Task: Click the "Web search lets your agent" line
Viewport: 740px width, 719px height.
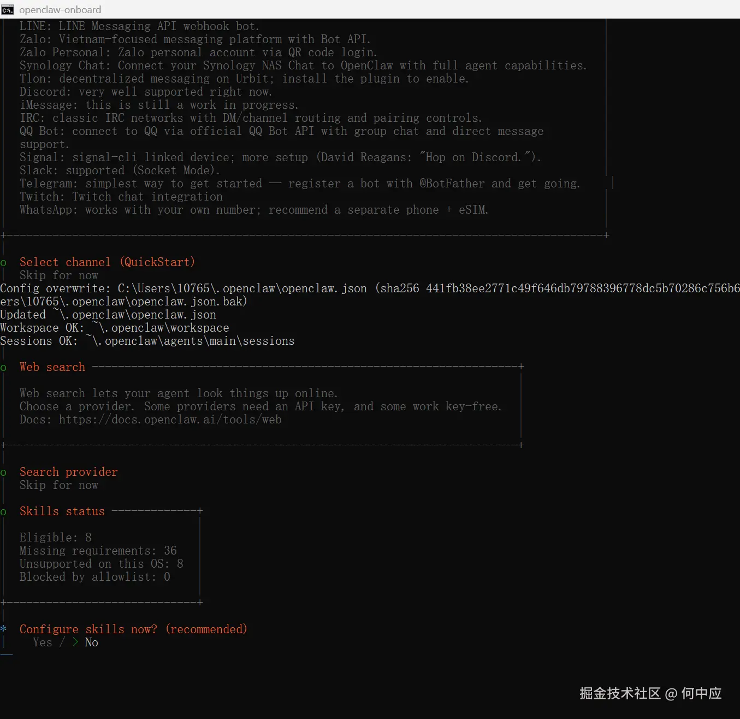Action: [179, 393]
